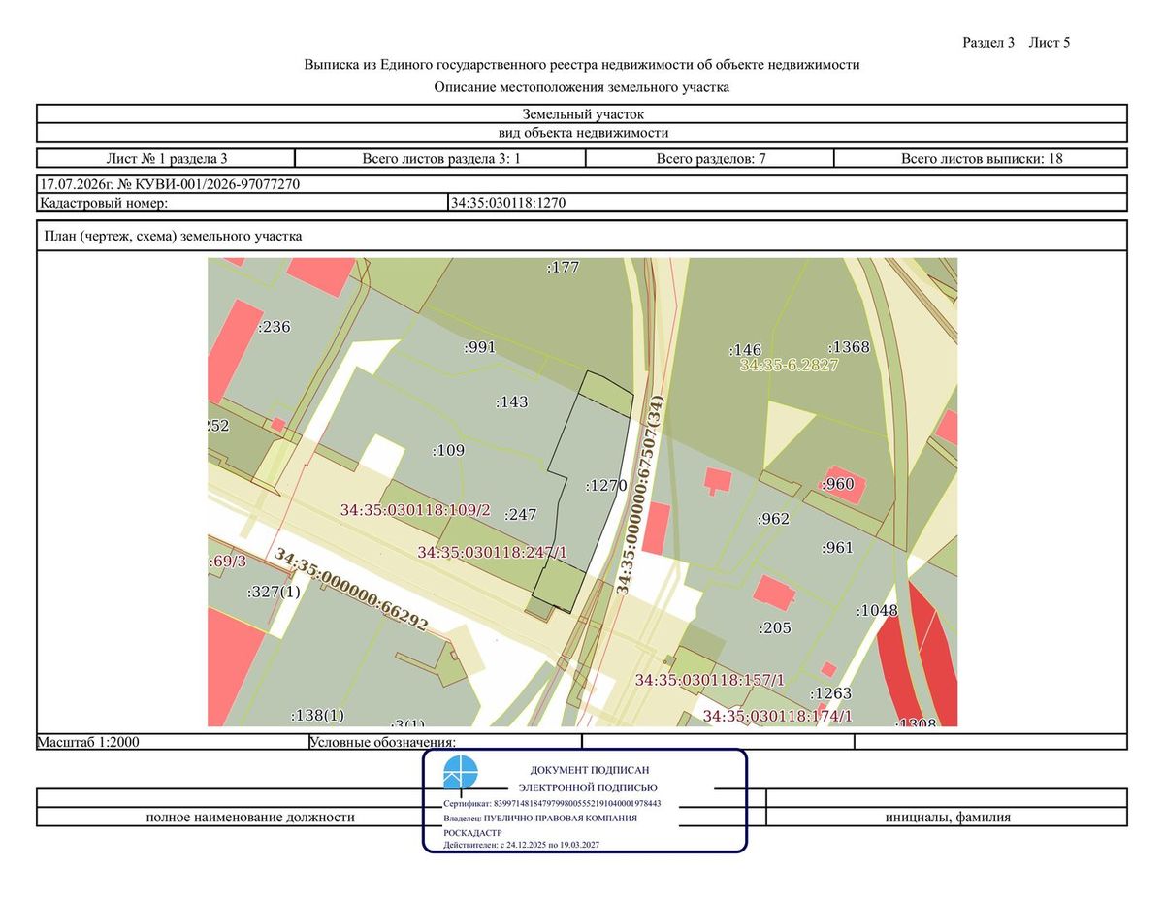The height and width of the screenshot is (899, 1164).
Task: Select the cell 'Земельный участок'
Action: click(x=582, y=113)
